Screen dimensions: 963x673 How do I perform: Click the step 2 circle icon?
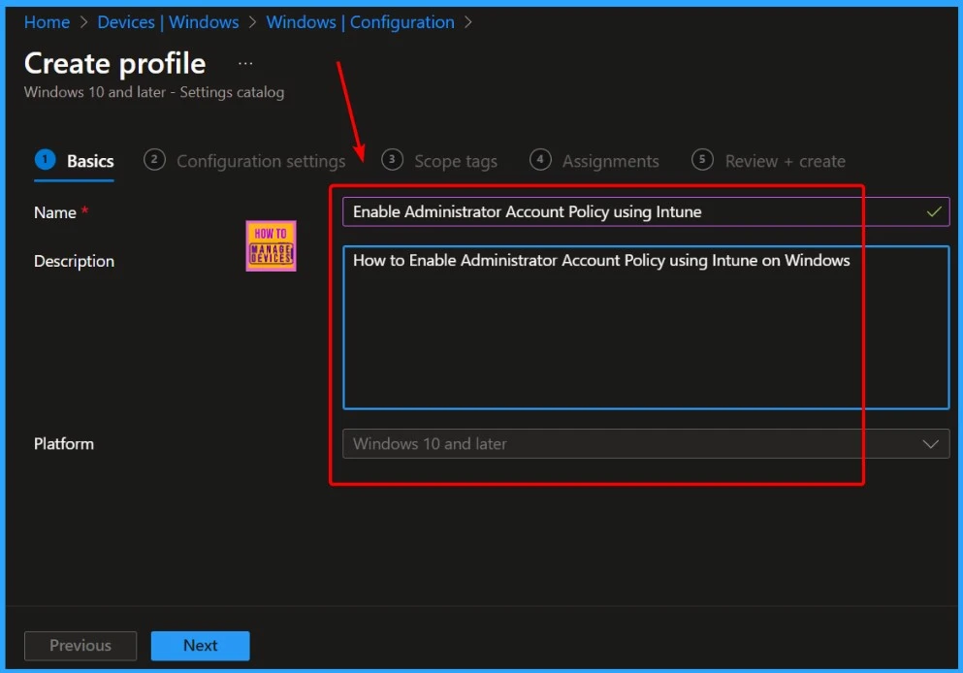(x=154, y=160)
